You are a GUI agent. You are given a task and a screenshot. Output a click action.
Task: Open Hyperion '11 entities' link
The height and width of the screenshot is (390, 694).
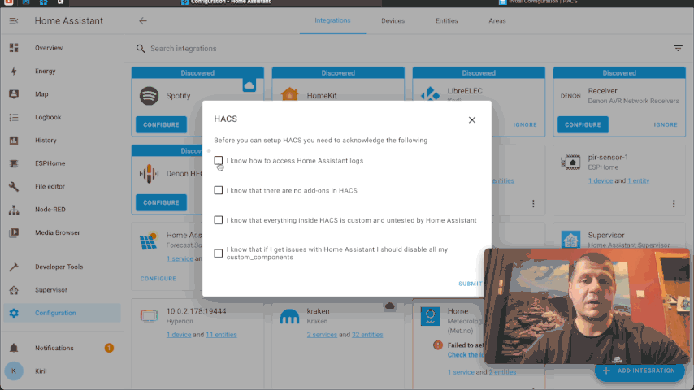point(221,335)
